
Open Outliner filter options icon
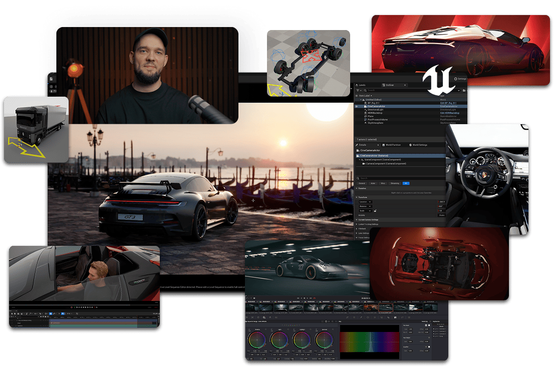point(359,91)
